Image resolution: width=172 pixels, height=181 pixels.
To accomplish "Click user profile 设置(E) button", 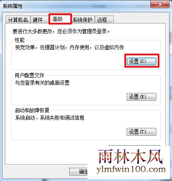I will click(x=141, y=97).
